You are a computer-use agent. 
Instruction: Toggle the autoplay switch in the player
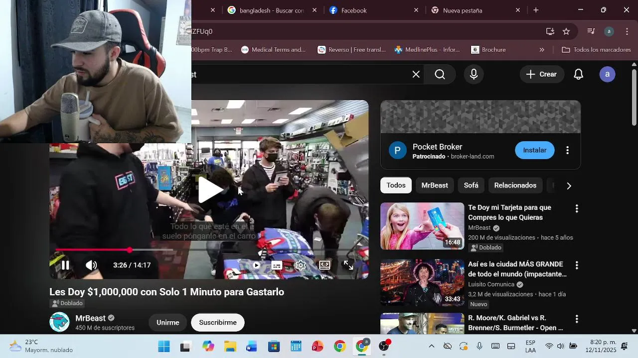click(x=256, y=266)
